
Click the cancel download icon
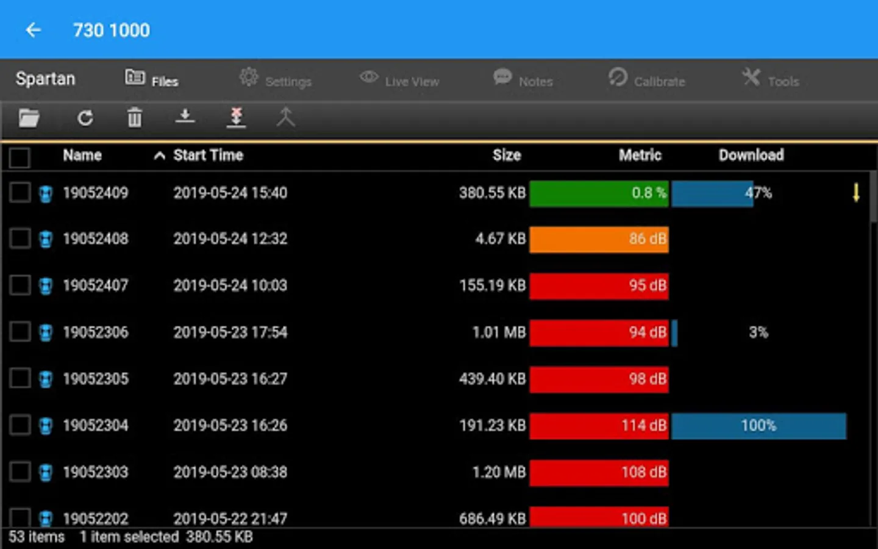[236, 117]
